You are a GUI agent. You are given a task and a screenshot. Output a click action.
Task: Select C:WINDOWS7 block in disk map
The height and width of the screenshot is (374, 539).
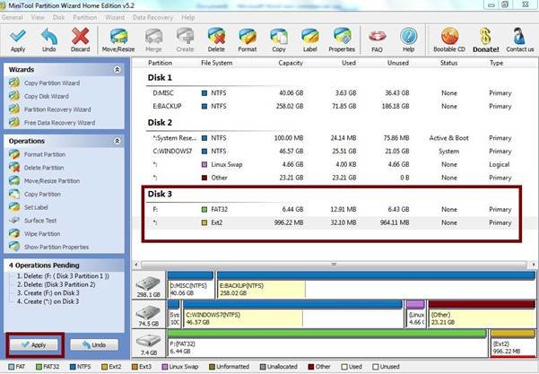293,314
